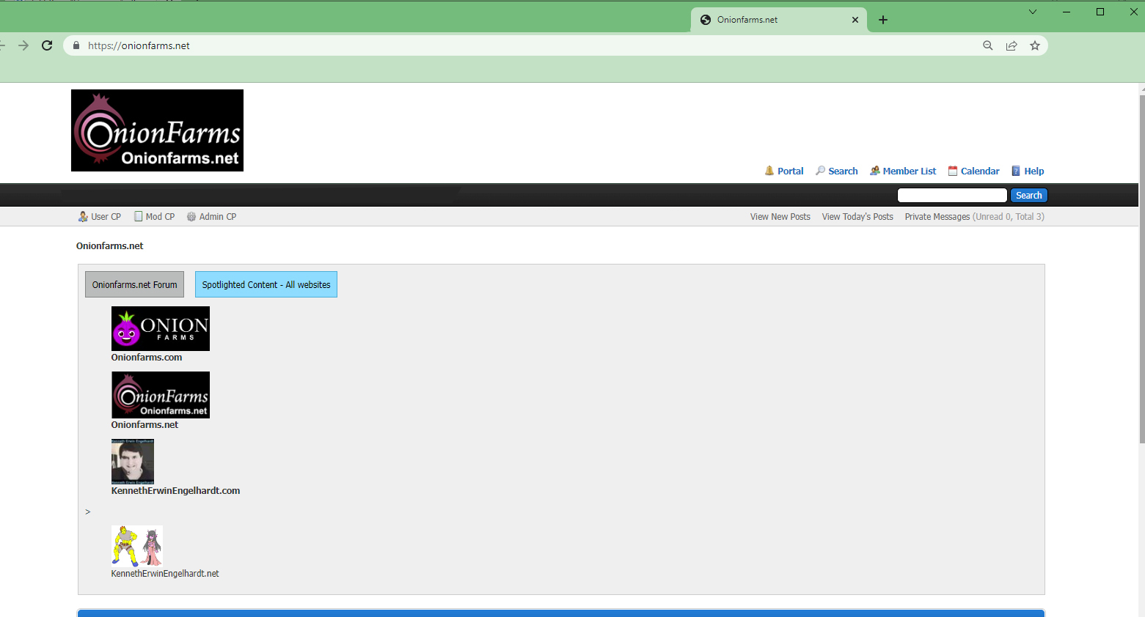Click the Admin CP gear icon
The width and height of the screenshot is (1145, 617).
click(x=191, y=216)
